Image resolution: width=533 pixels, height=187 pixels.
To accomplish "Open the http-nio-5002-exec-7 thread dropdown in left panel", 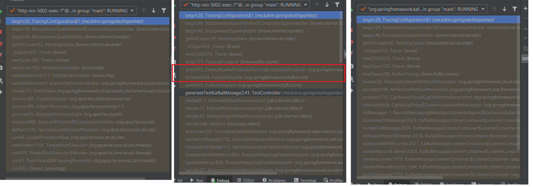I will point(72,11).
